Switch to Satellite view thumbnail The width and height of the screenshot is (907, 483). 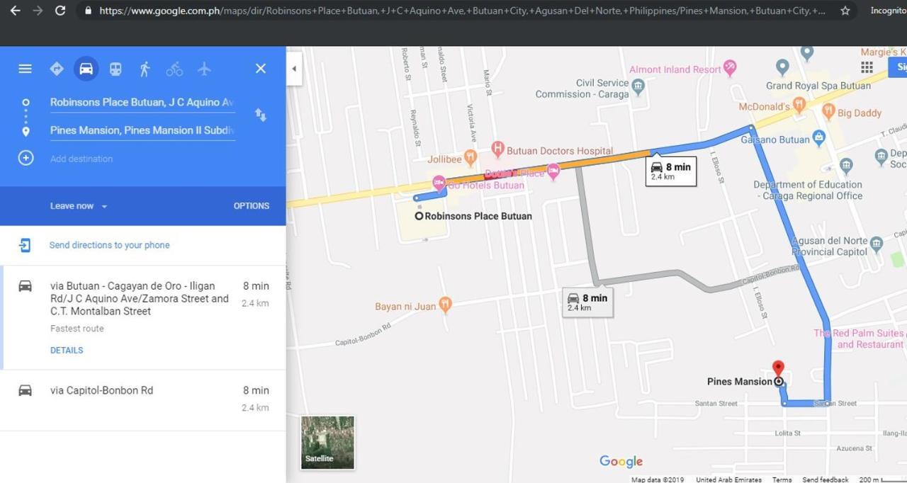tap(327, 443)
